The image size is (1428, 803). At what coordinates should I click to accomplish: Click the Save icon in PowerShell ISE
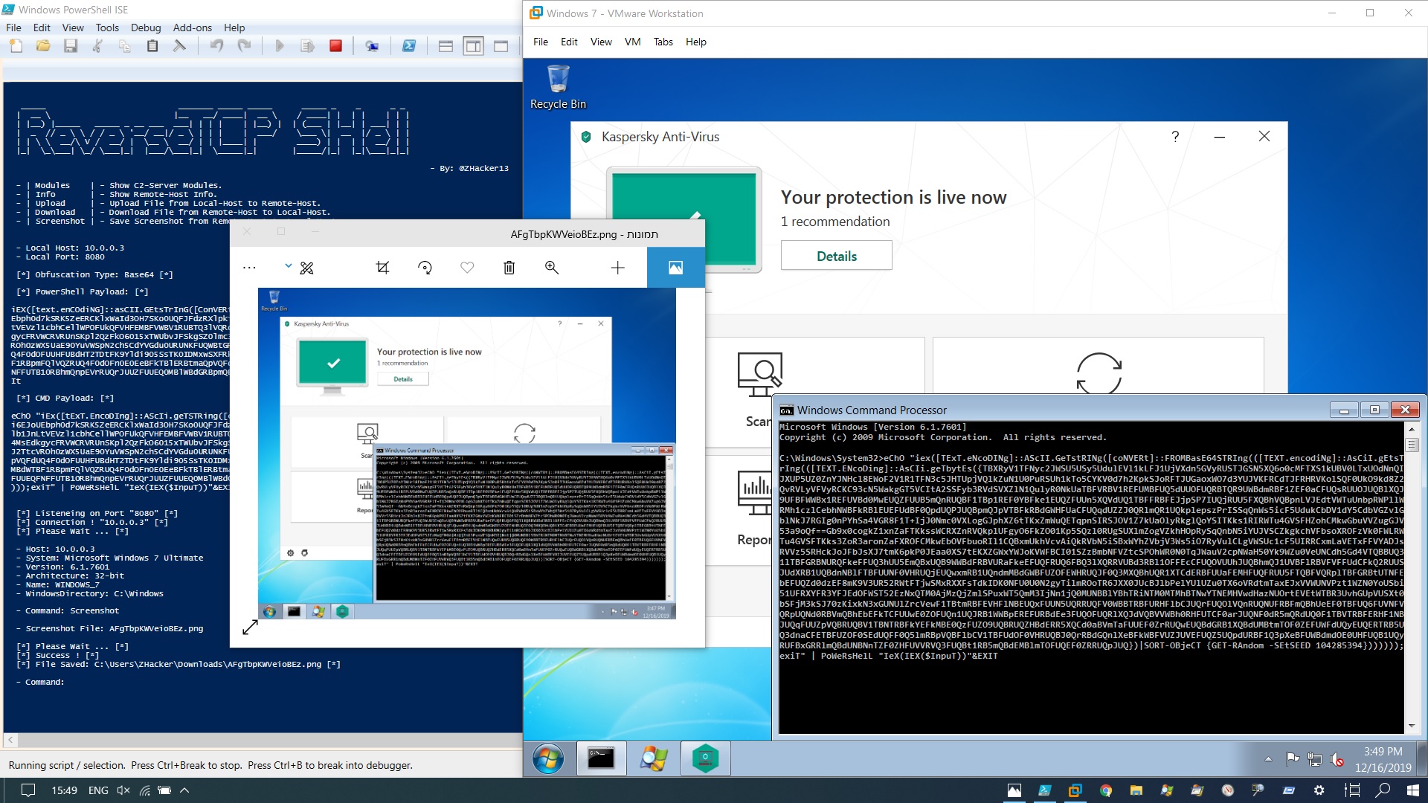pyautogui.click(x=71, y=46)
